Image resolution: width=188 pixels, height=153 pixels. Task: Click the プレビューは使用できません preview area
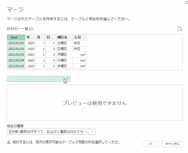(94, 103)
